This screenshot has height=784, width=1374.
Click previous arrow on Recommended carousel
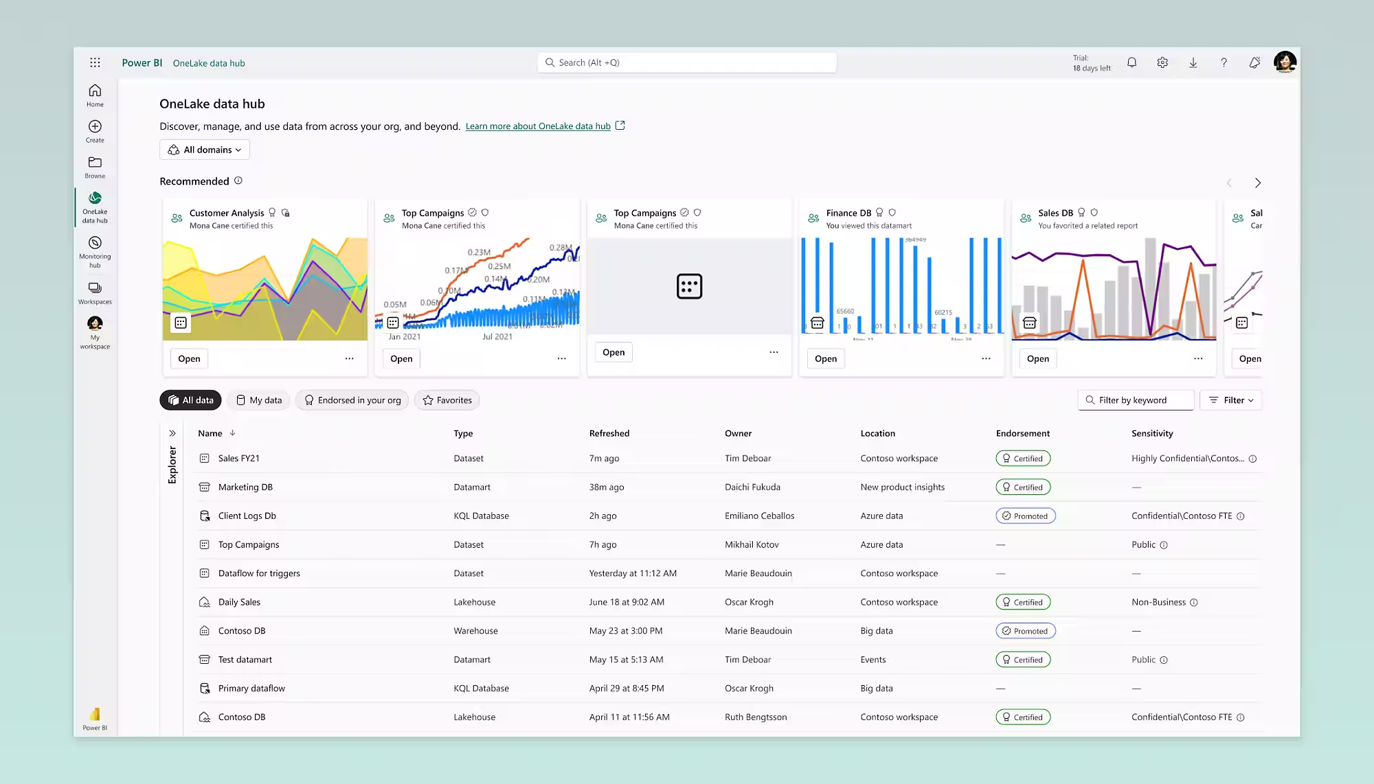(x=1229, y=183)
